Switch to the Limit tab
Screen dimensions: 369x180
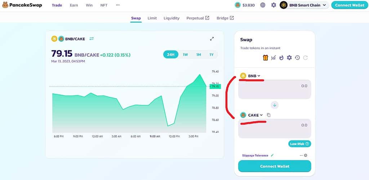pyautogui.click(x=152, y=18)
